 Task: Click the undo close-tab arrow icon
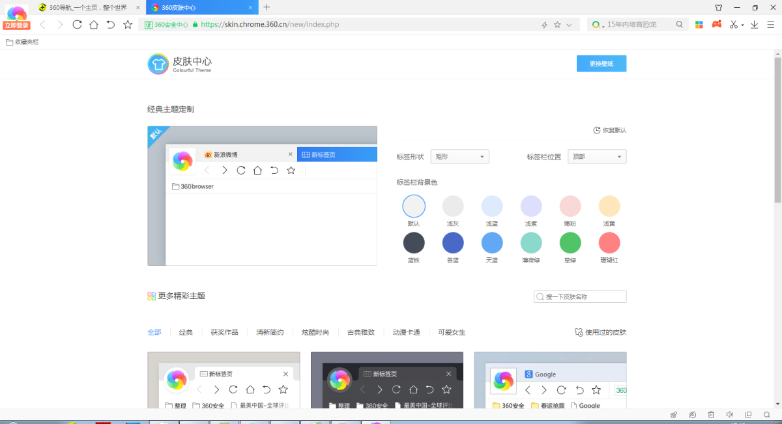coord(111,25)
